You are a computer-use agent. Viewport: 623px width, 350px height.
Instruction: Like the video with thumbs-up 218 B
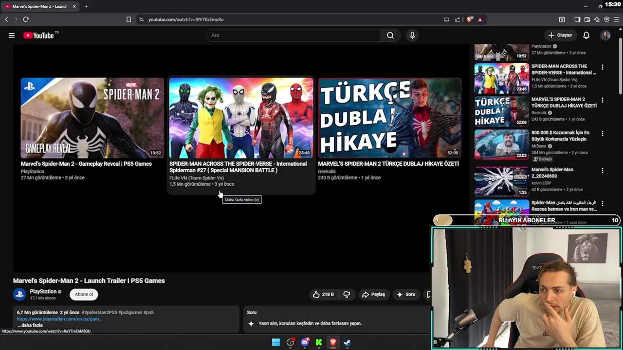pyautogui.click(x=323, y=294)
